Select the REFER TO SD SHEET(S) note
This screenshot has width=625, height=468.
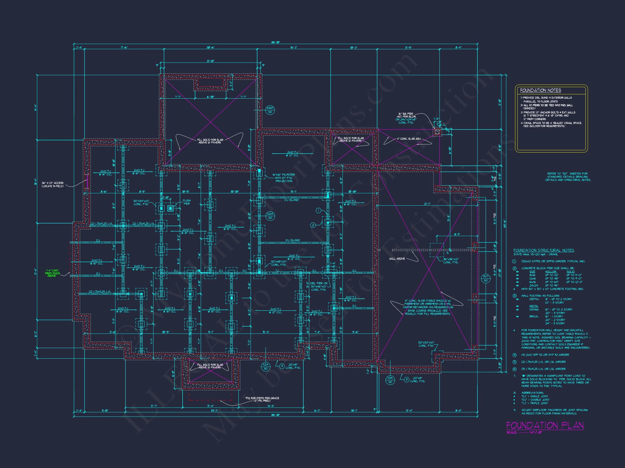tap(568, 177)
